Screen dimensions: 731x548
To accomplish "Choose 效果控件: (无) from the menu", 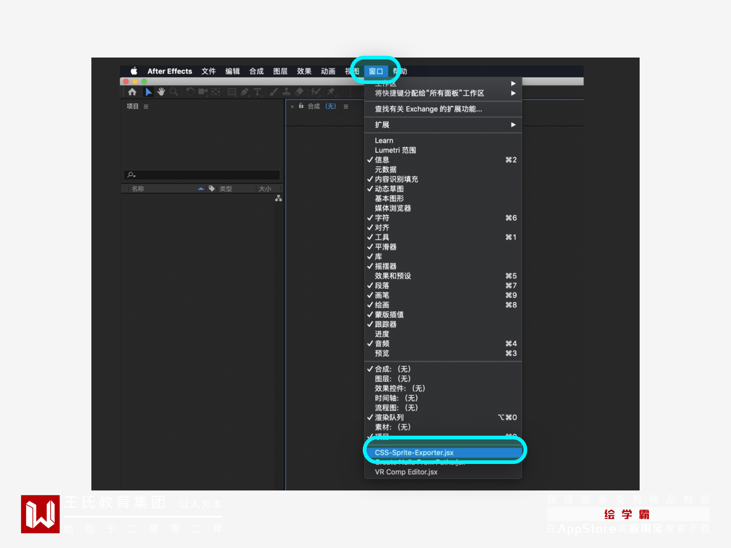I will pos(443,388).
